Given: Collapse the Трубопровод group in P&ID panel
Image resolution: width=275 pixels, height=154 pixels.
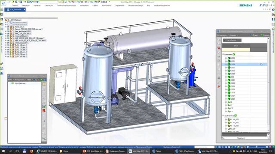Looking at the screenshot, I should 223,115.
